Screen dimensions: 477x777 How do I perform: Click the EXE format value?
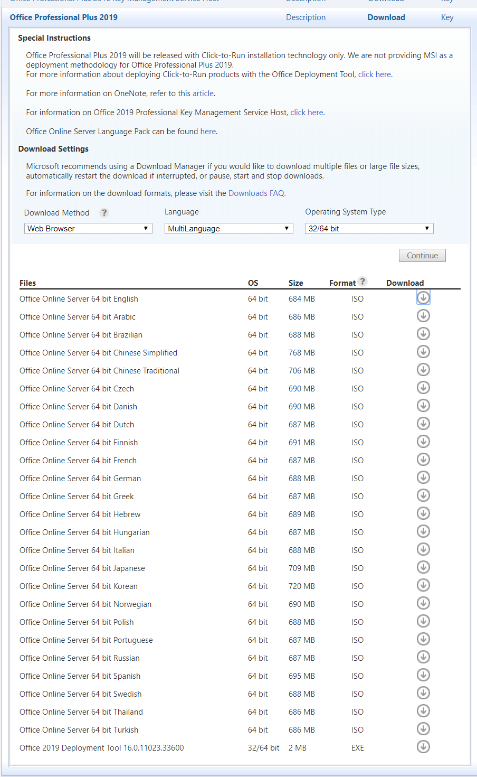(x=358, y=748)
